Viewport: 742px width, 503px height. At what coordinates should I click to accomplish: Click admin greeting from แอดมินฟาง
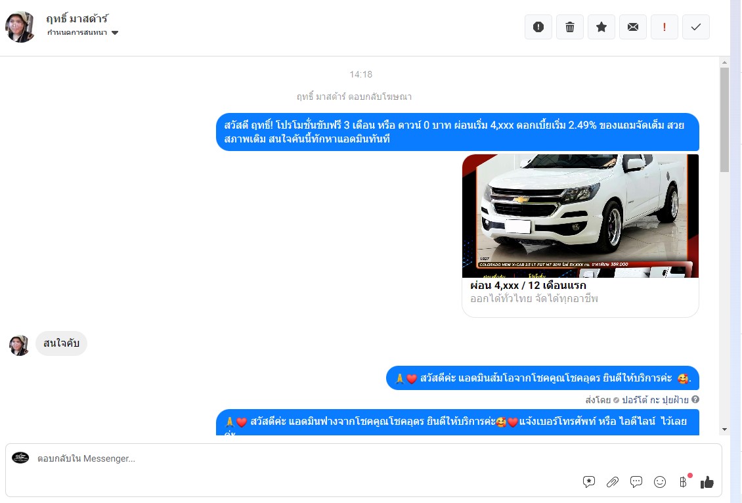458,422
